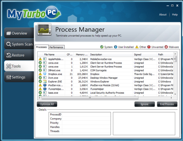
Task: Open Settings with sliders icon
Action: click(19, 77)
